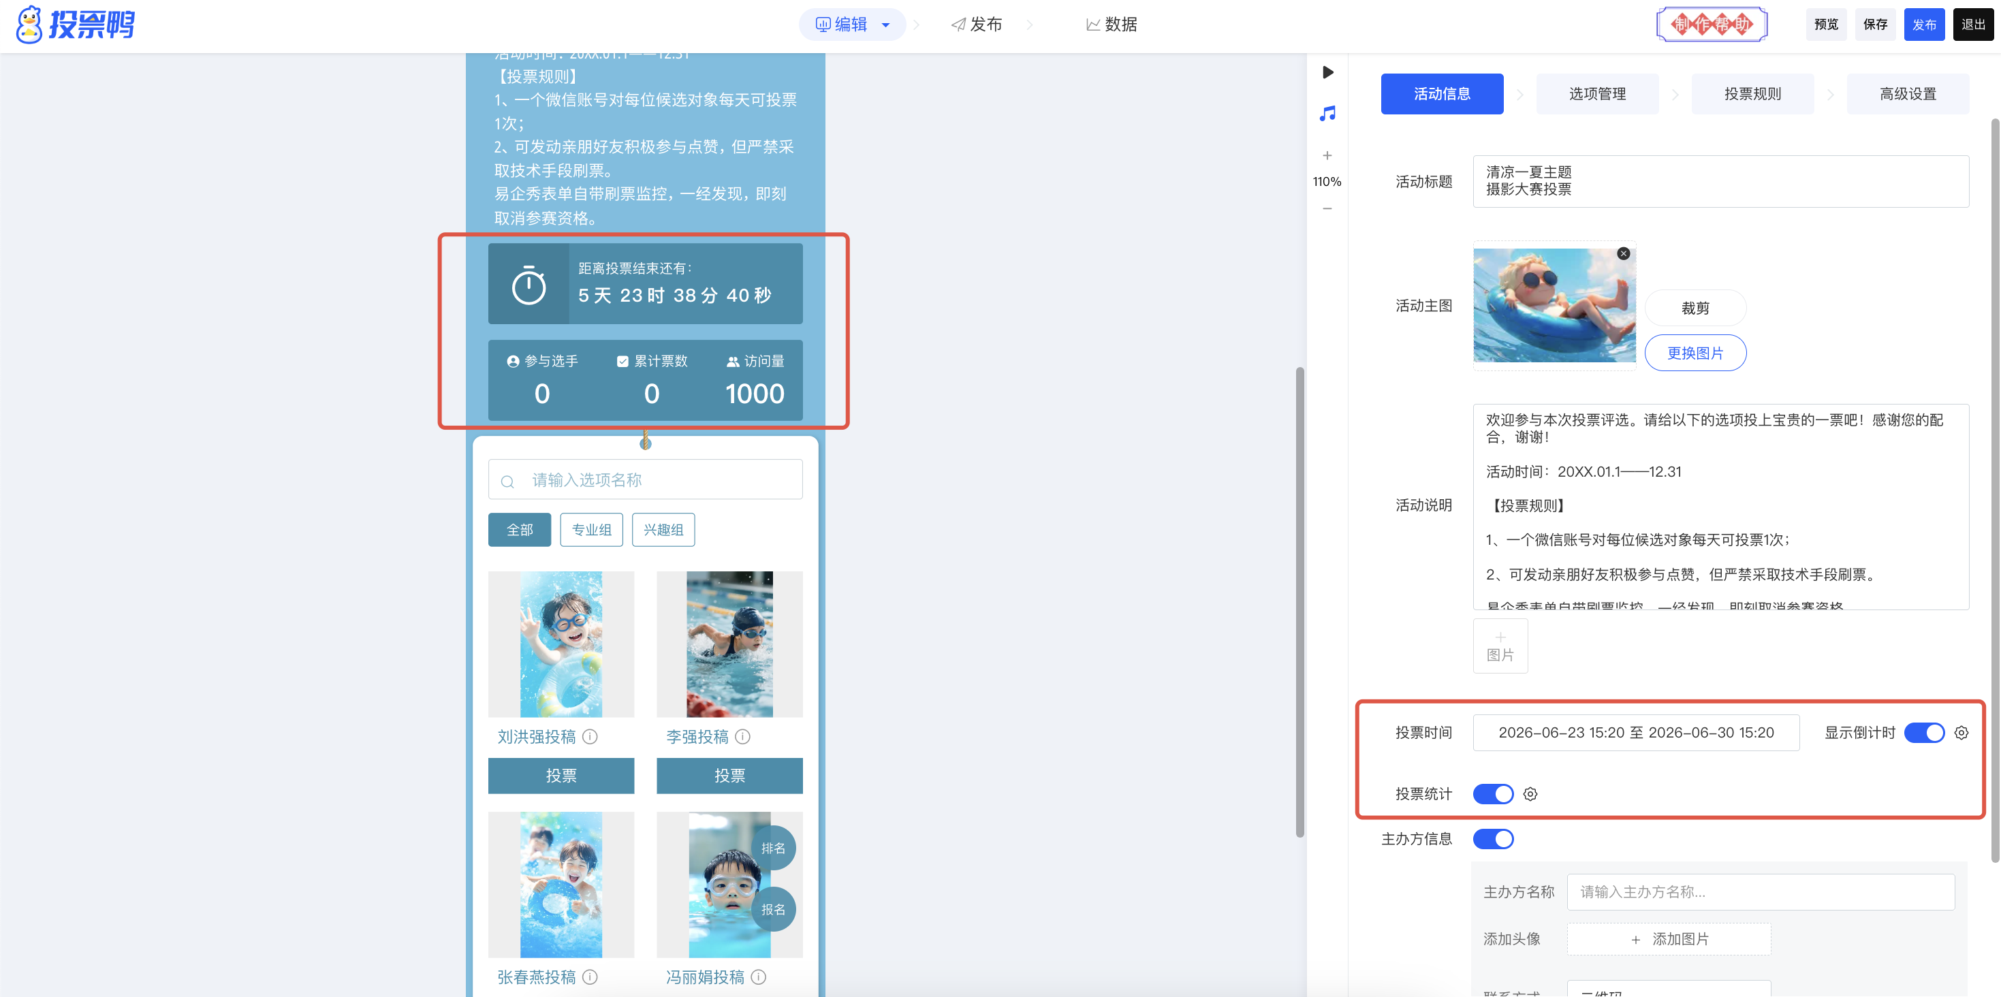Viewport: 2001px width, 997px height.
Task: Click the 投票鸭 duck logo
Action: click(x=76, y=25)
